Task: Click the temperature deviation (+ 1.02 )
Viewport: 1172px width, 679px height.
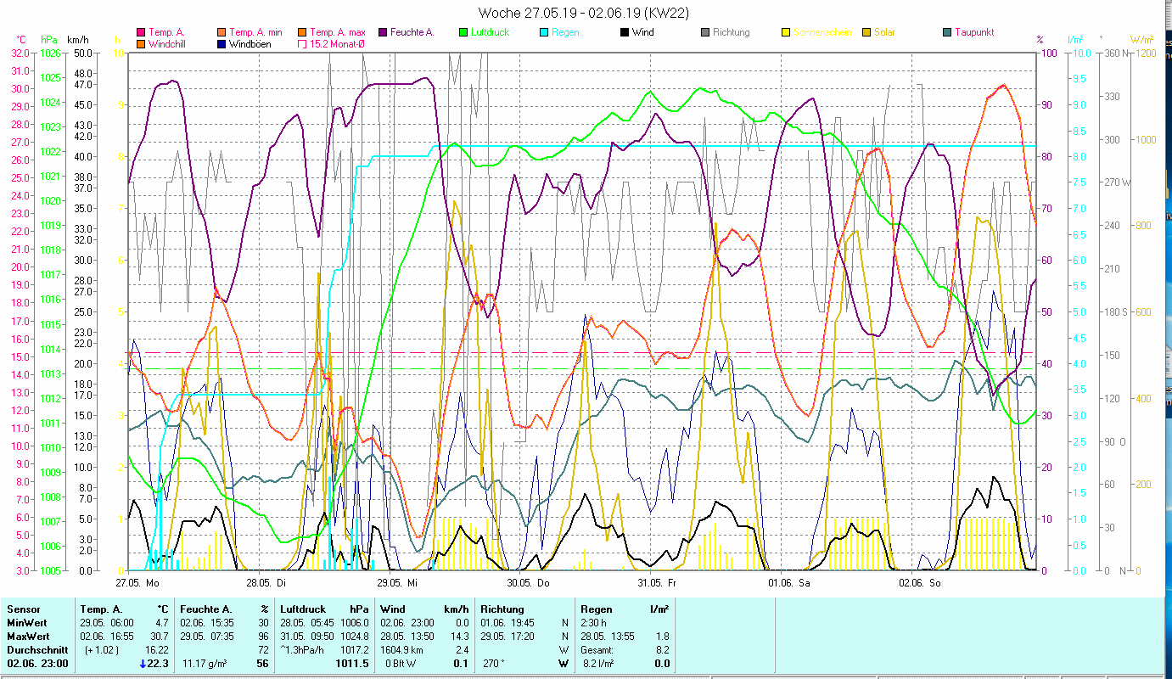Action: [102, 650]
